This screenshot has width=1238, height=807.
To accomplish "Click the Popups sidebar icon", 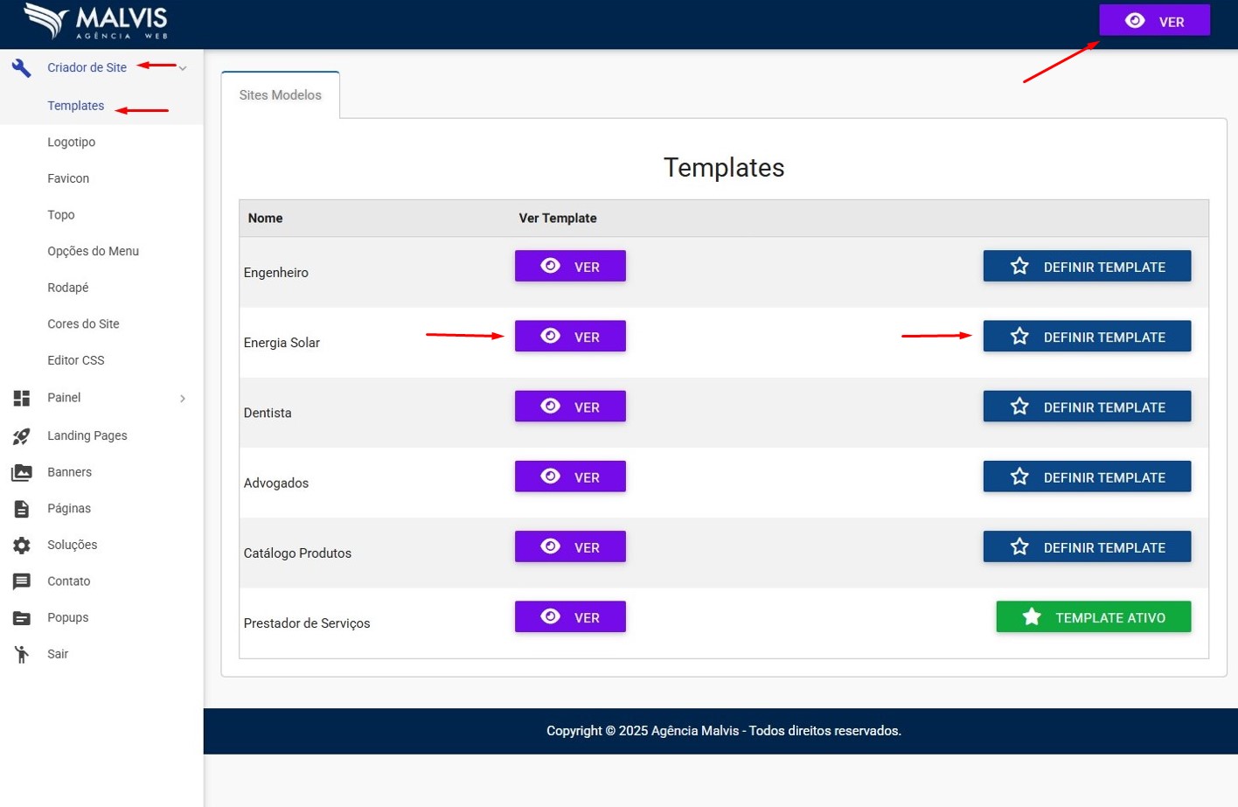I will coord(22,618).
